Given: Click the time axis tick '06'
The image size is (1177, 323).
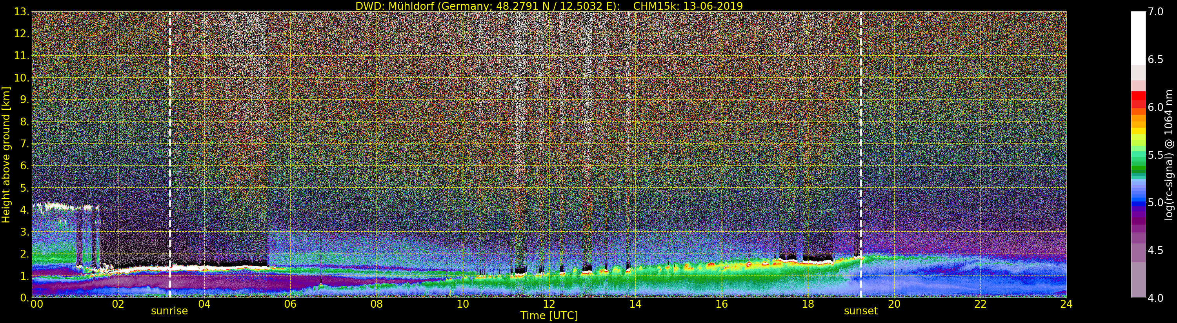Looking at the screenshot, I should pos(290,304).
